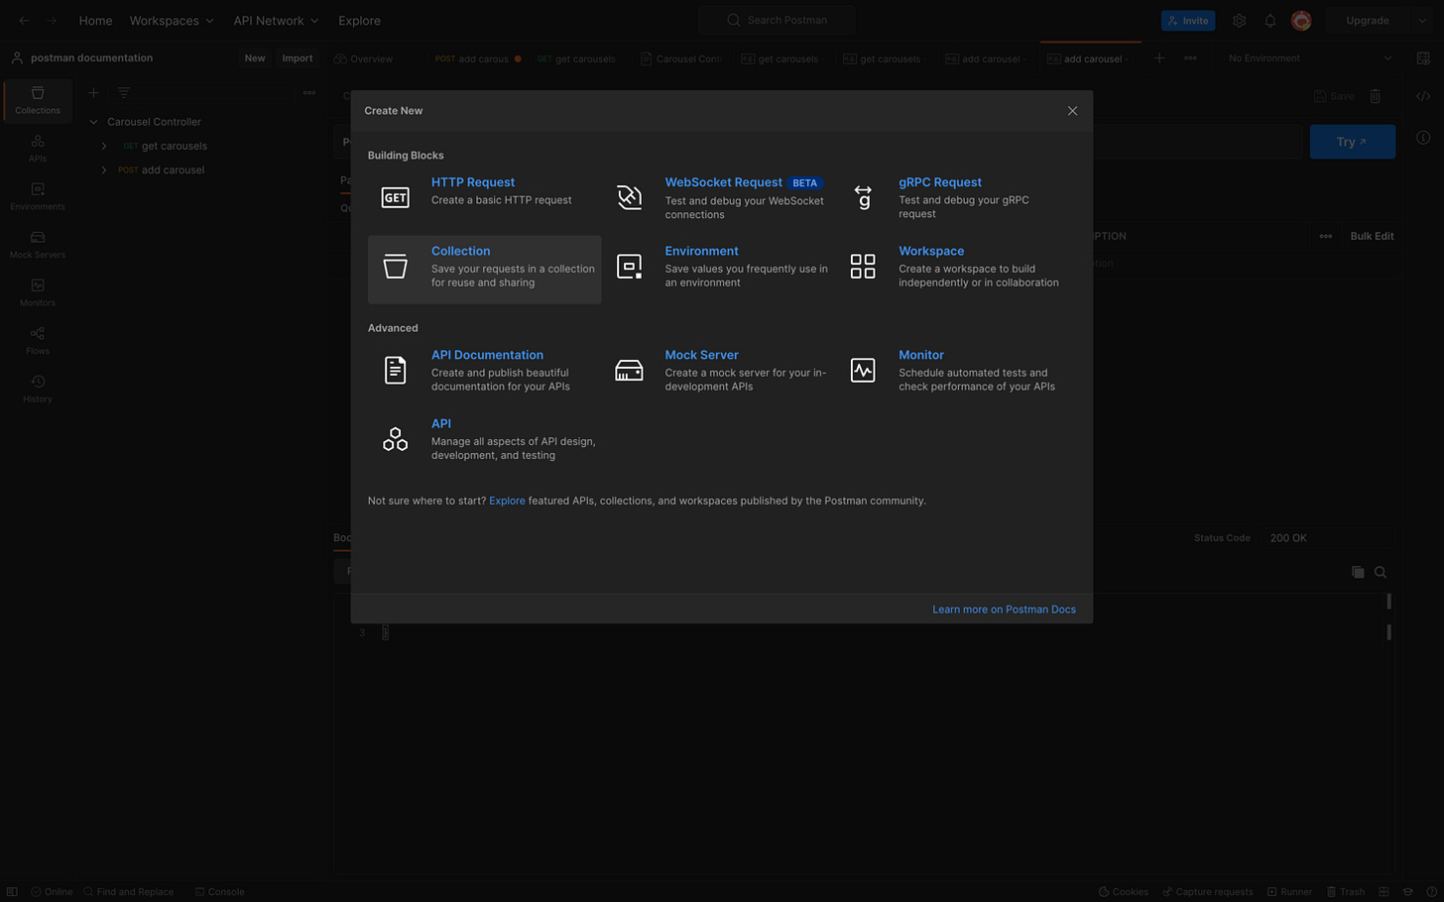Open Learn more on Postman Docs
This screenshot has width=1444, height=902.
(1004, 610)
